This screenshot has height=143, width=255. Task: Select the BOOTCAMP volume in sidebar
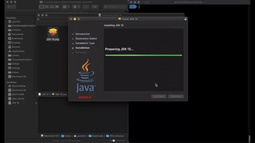coord(16,95)
